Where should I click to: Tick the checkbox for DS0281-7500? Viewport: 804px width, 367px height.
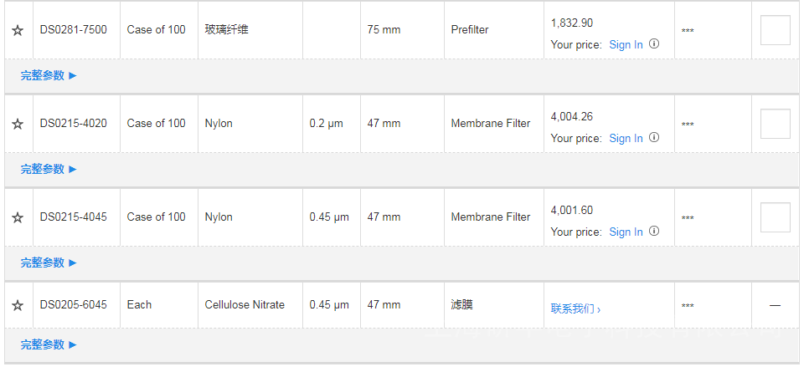(775, 30)
